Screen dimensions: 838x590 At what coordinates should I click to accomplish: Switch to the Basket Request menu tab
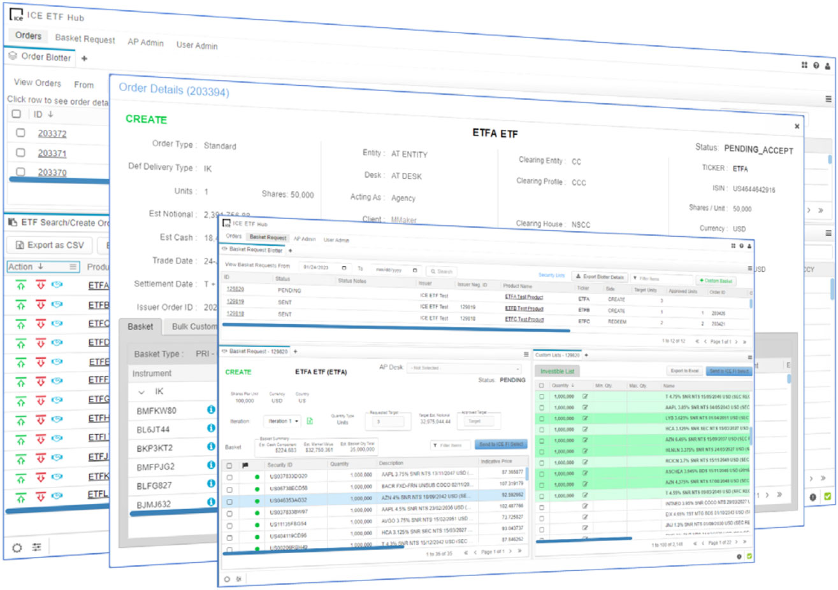point(85,39)
